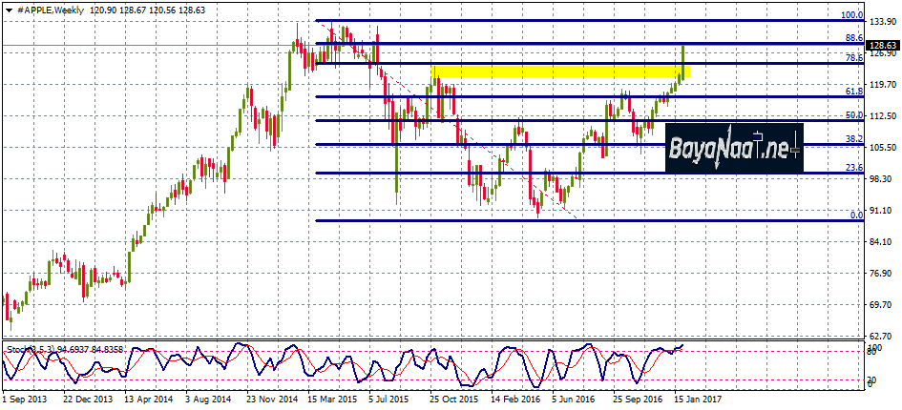Viewport: 902px width, 410px height.
Task: Click the 62.70 price axis label
Action: tap(882, 337)
